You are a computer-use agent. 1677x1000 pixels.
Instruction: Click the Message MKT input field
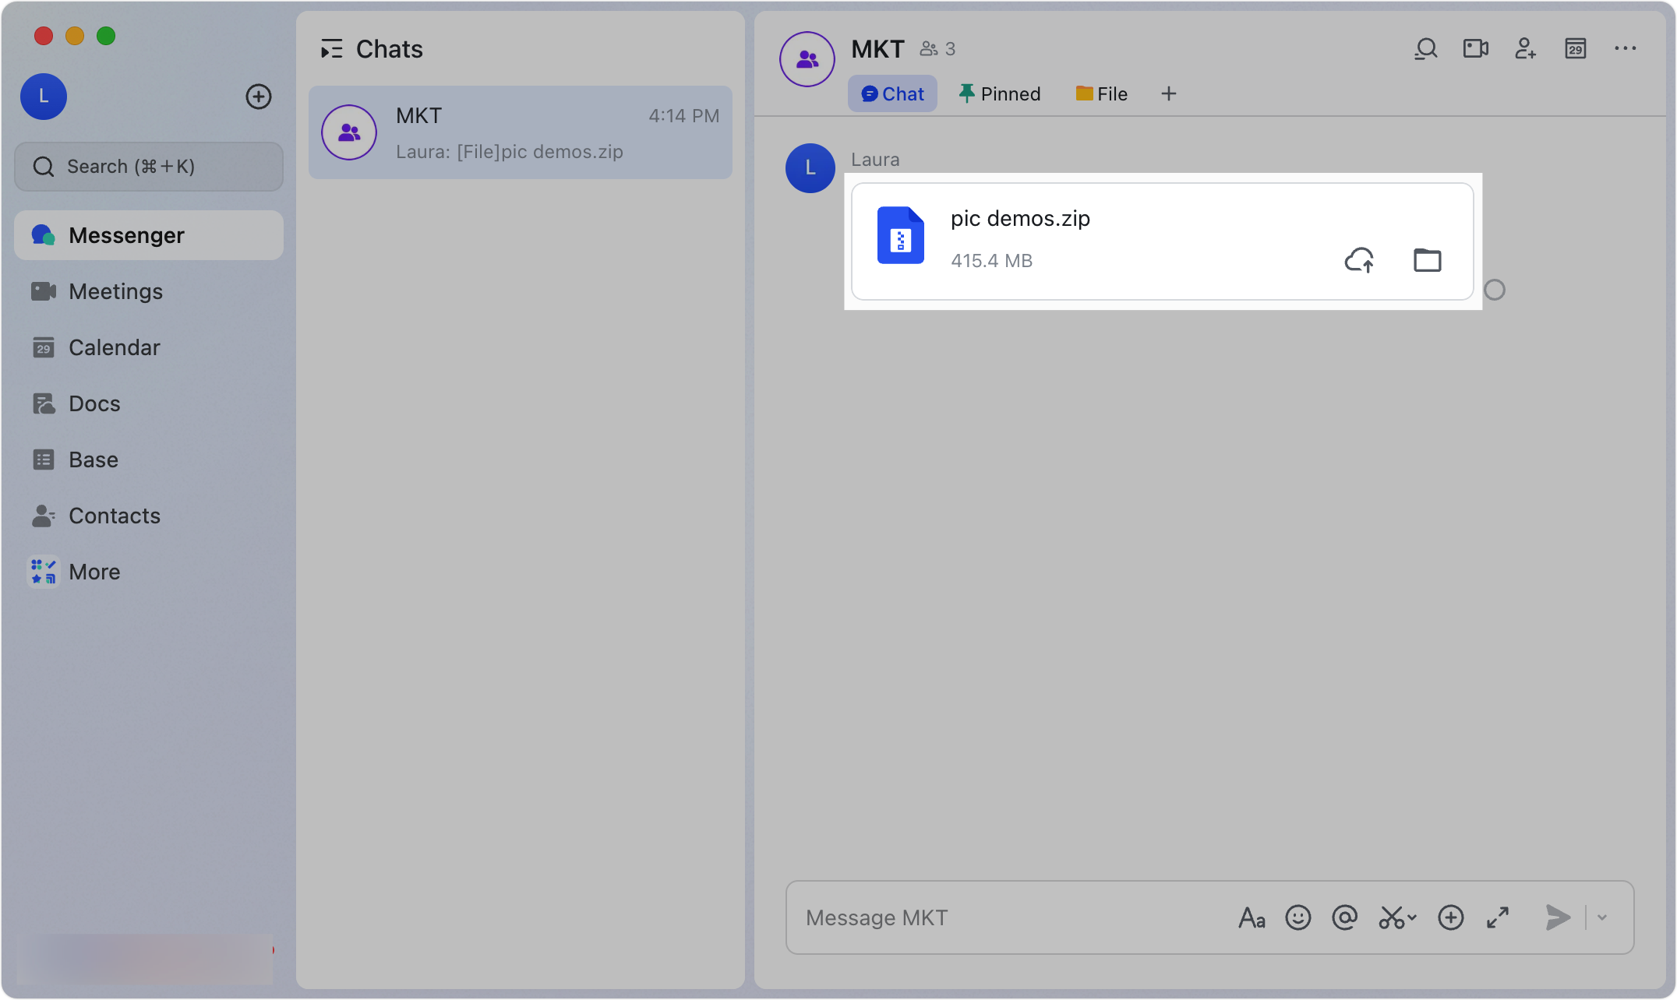[x=974, y=917]
